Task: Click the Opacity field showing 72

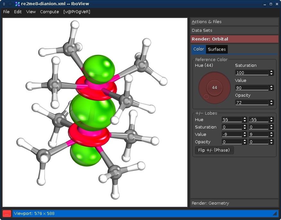Action: pyautogui.click(x=252, y=103)
